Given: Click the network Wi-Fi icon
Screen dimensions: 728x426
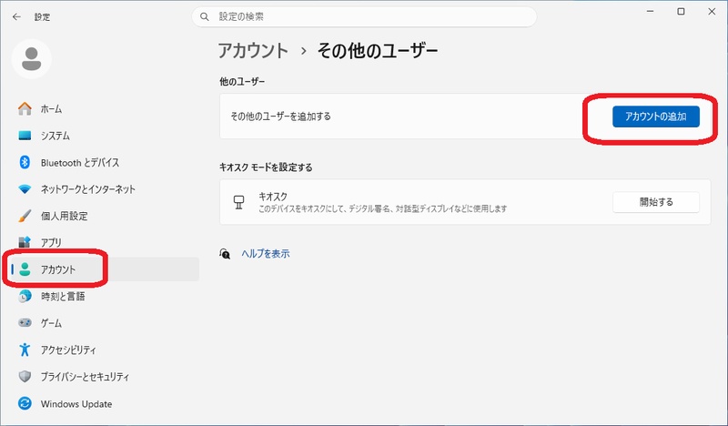Looking at the screenshot, I should pos(25,189).
